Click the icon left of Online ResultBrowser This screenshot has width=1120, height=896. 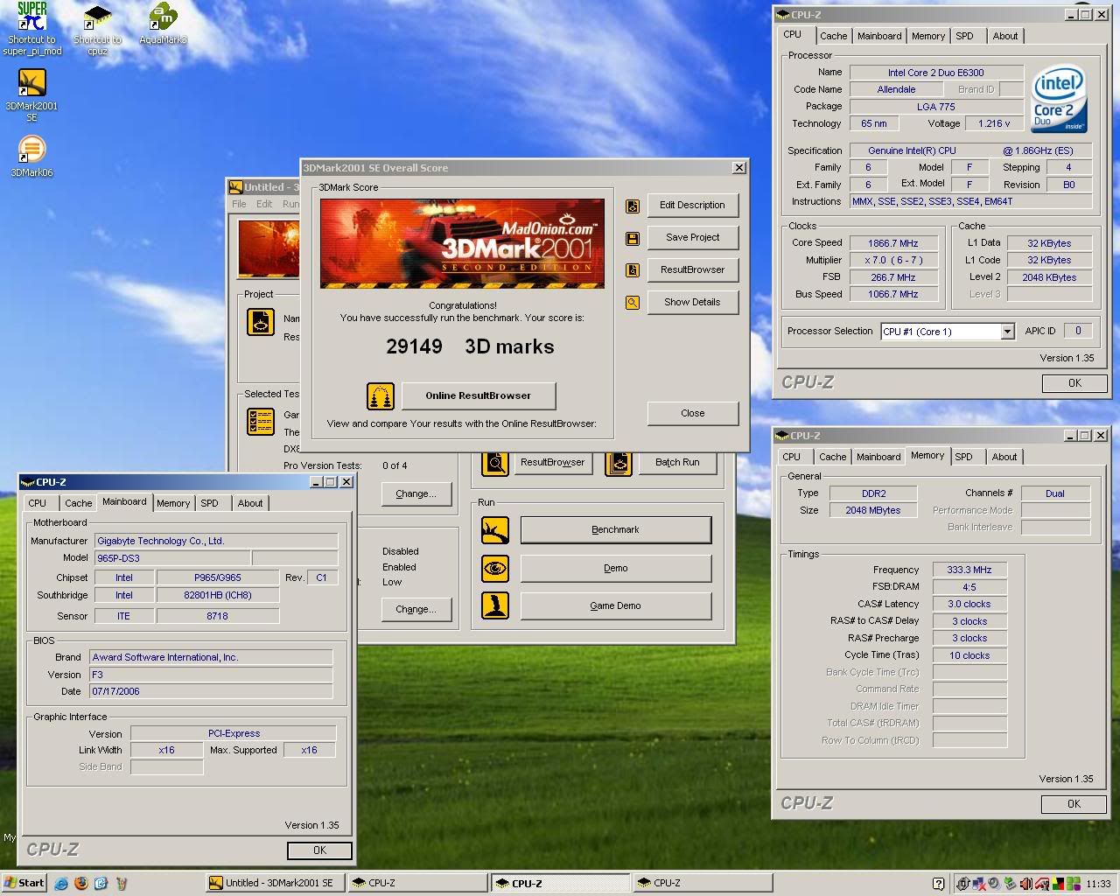[381, 396]
